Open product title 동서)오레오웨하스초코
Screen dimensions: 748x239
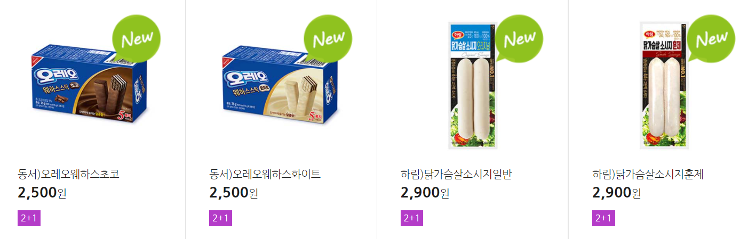coord(68,174)
